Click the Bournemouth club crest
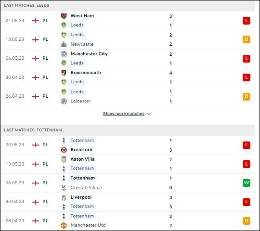 point(64,73)
